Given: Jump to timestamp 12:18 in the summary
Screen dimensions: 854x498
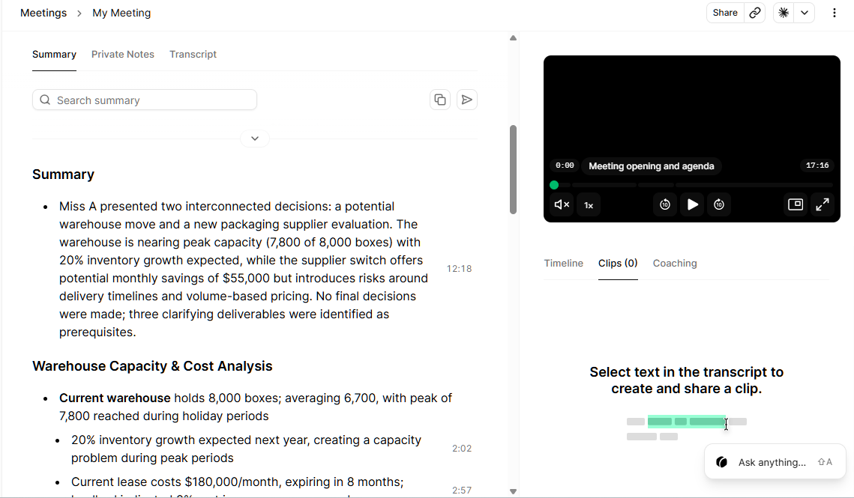Looking at the screenshot, I should (459, 269).
